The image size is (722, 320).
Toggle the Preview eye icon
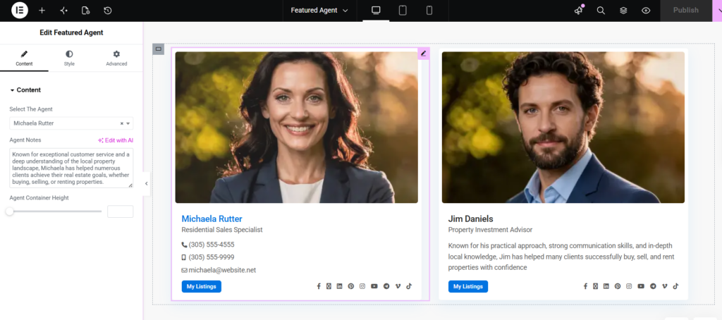(x=646, y=10)
